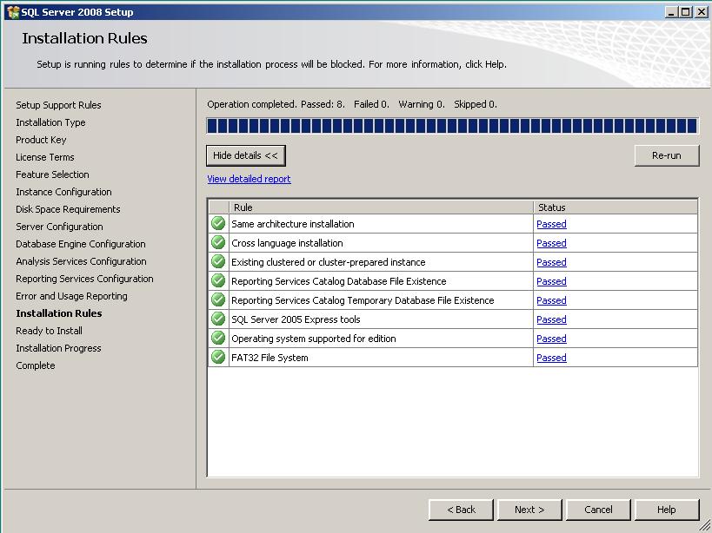Select Analysis Services Configuration step
Viewport: 712px width, 533px height.
(81, 261)
